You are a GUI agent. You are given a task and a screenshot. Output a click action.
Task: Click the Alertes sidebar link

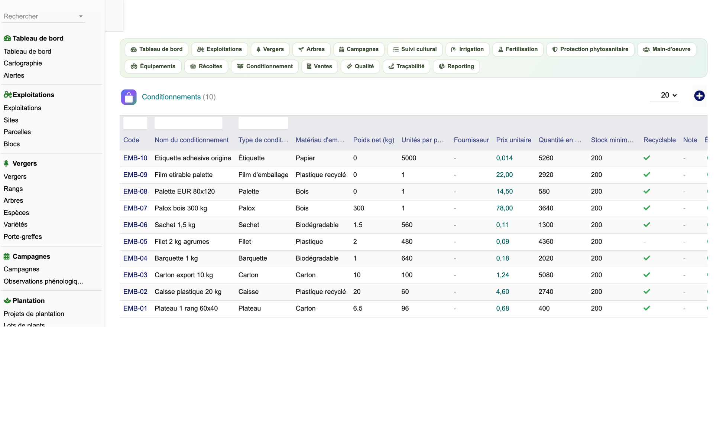tap(14, 75)
